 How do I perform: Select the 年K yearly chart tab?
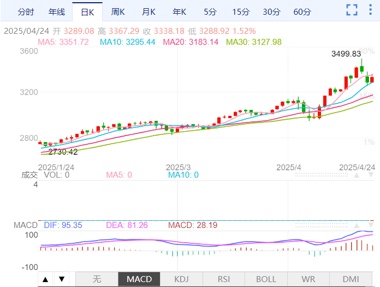click(x=179, y=11)
